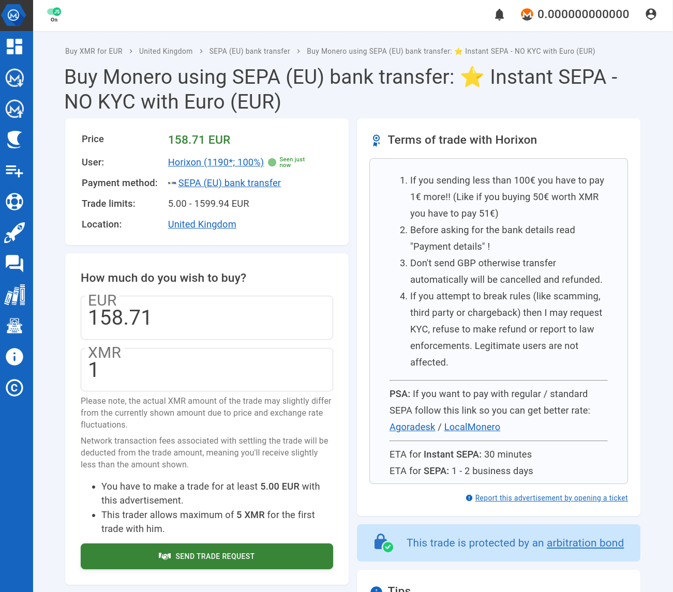Open the dashboard grid icon in sidebar
This screenshot has height=592, width=673.
pos(14,47)
